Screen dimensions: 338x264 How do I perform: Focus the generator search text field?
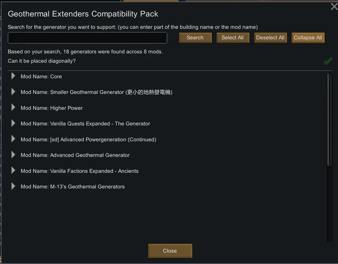click(x=88, y=38)
